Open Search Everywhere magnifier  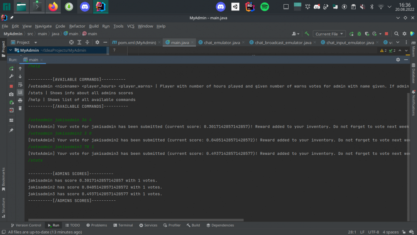click(396, 34)
